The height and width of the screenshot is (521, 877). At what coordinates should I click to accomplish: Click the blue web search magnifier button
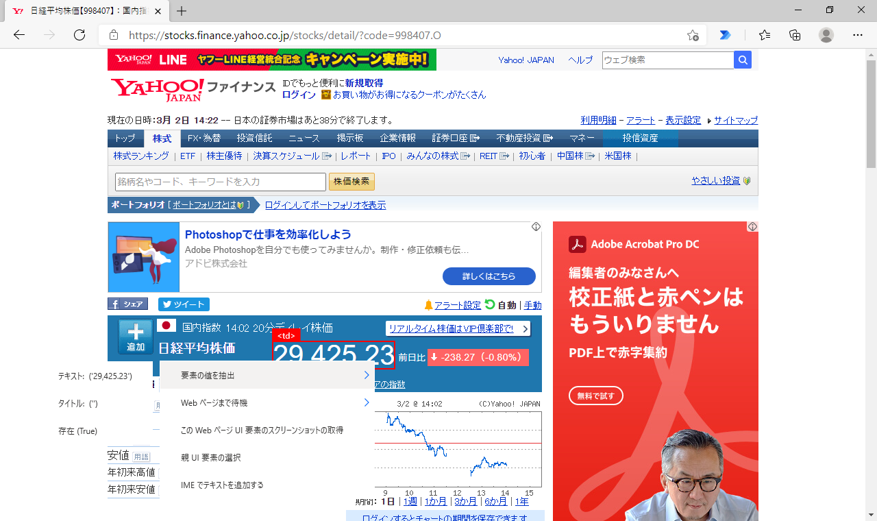[743, 60]
